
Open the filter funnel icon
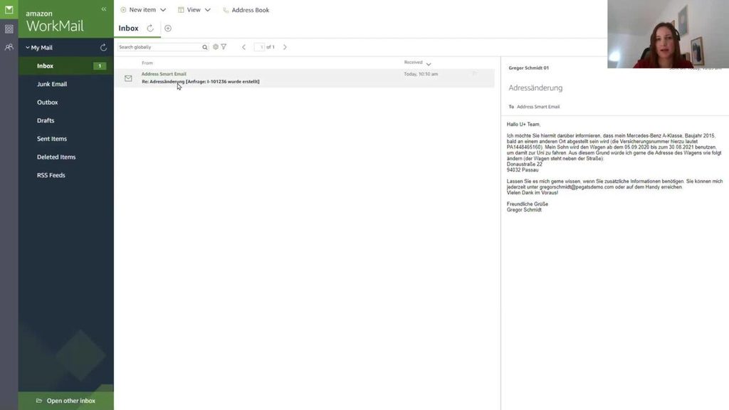coord(224,47)
